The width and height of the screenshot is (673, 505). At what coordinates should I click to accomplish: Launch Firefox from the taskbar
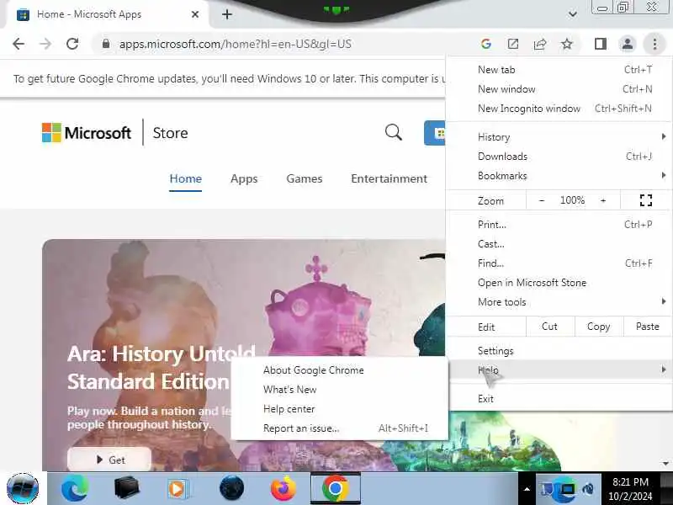(283, 488)
